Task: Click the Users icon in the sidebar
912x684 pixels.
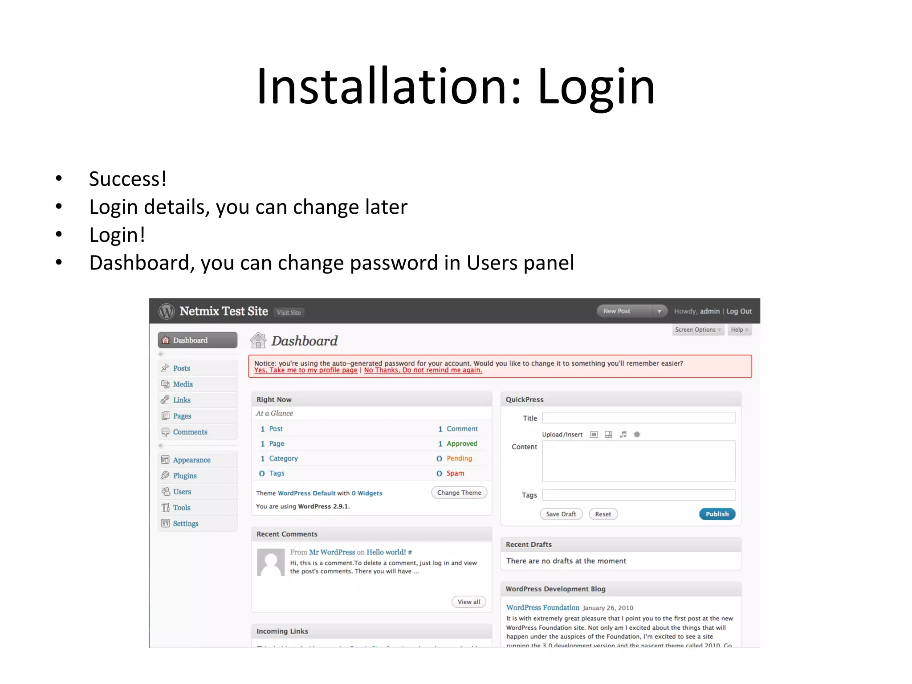Action: (166, 491)
